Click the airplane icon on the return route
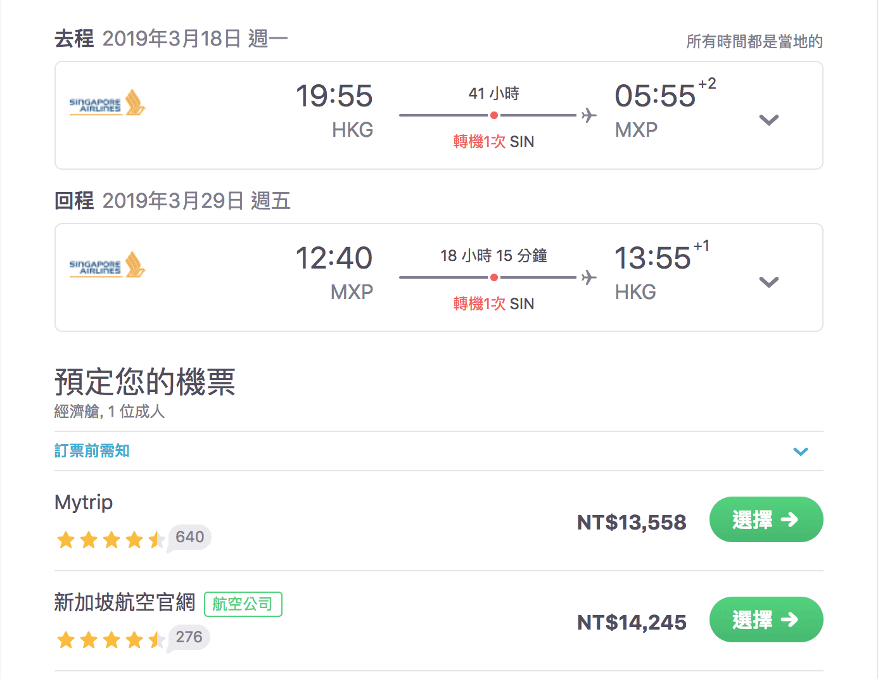The height and width of the screenshot is (679, 878). click(589, 277)
